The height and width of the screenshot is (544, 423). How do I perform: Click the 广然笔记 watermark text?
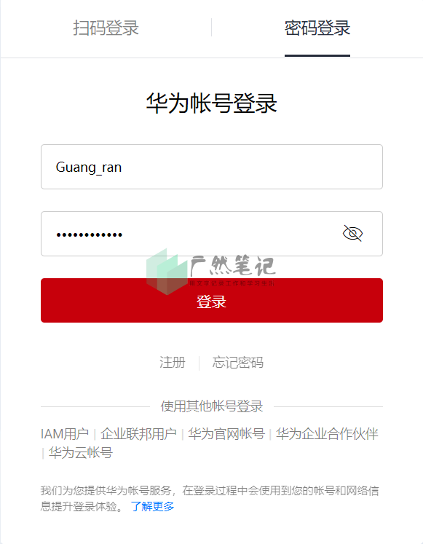(233, 266)
